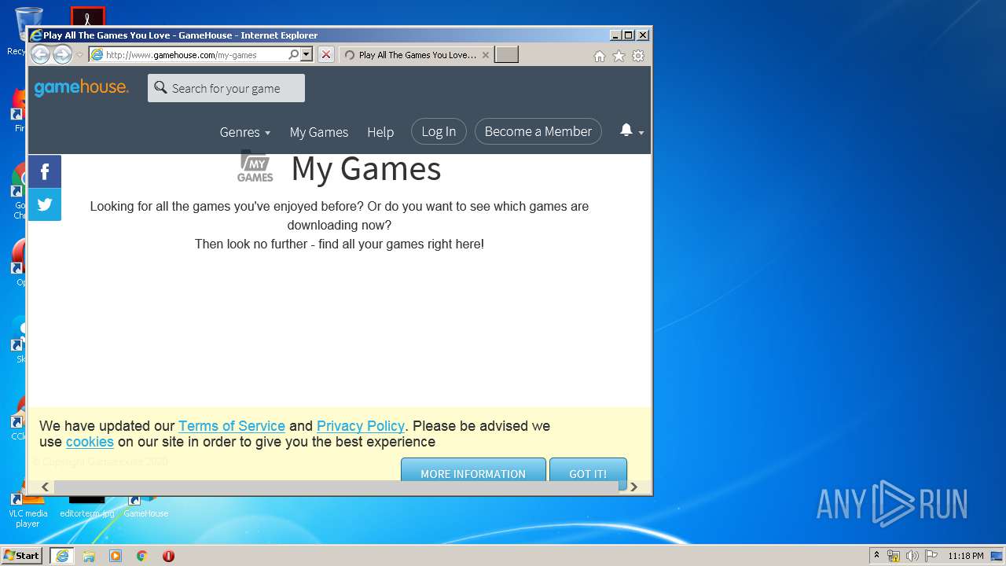Open the Terms of Service link

click(x=232, y=426)
